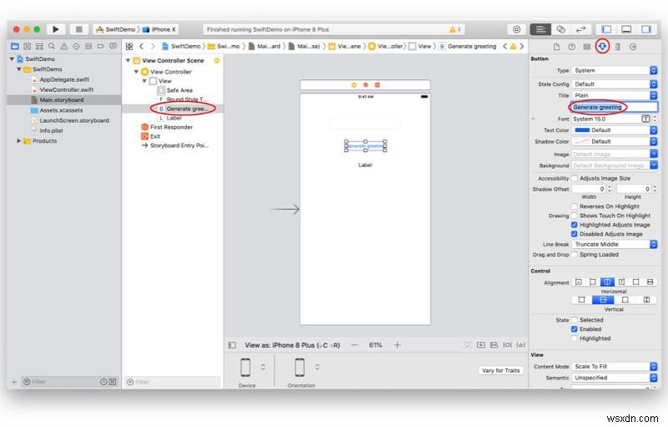Switch to the Version editor
668x427 pixels.
(x=580, y=29)
